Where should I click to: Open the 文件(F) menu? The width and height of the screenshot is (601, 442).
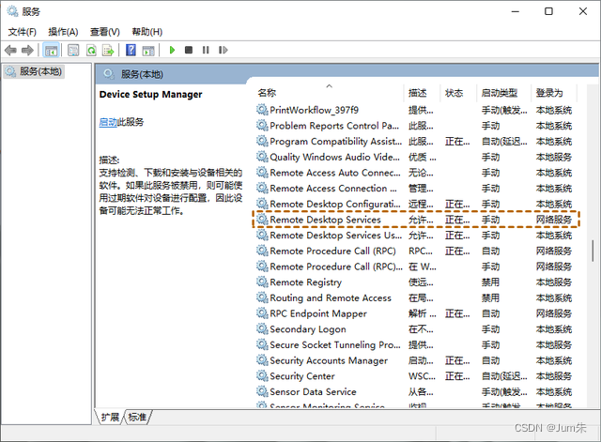click(23, 31)
